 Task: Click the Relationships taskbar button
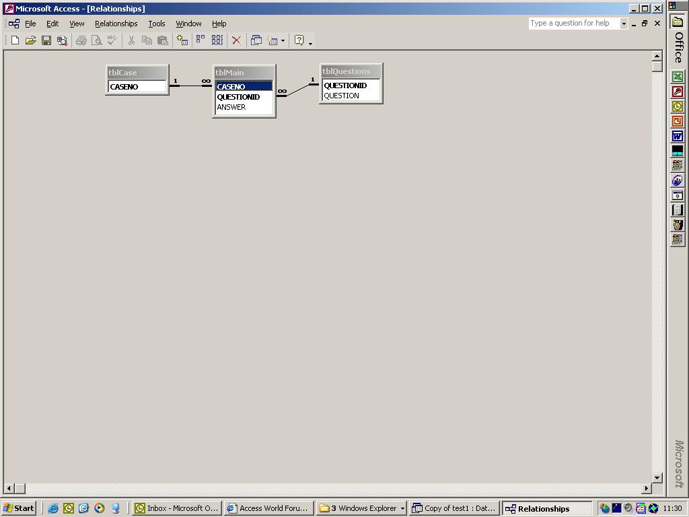click(x=546, y=508)
